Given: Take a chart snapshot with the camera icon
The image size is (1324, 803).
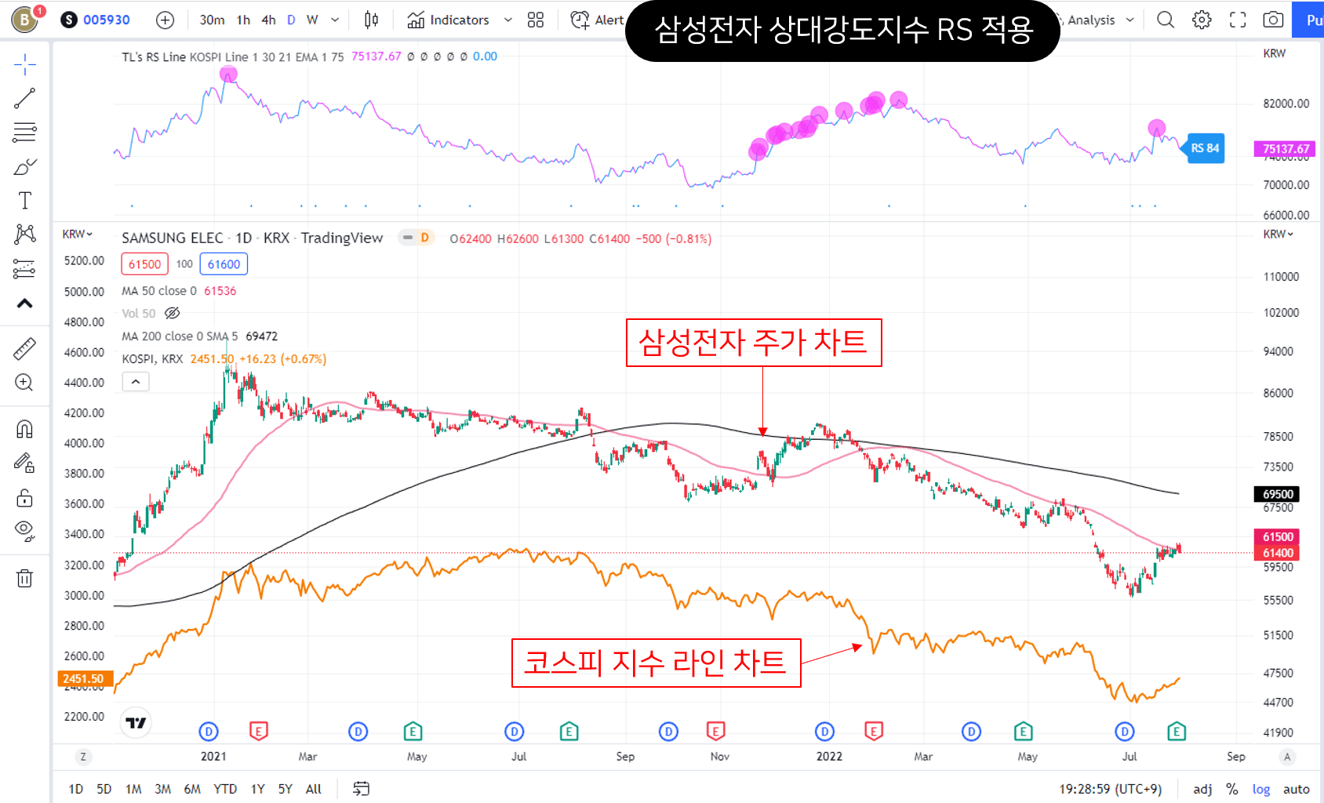Looking at the screenshot, I should click(1273, 20).
